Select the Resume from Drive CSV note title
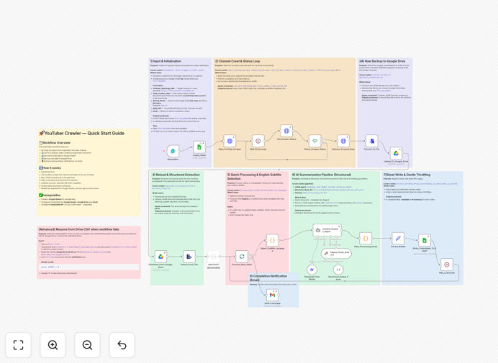This screenshot has width=498, height=363. click(78, 229)
